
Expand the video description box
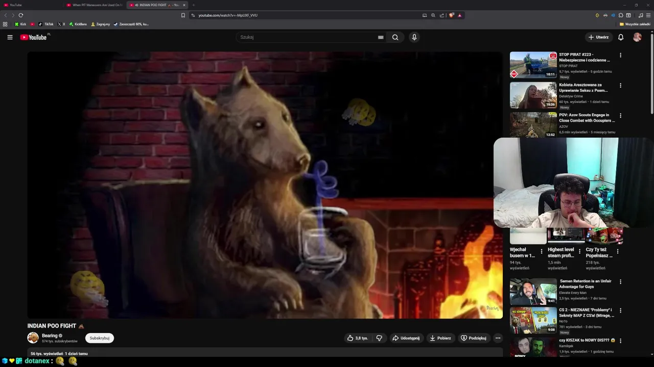265,353
